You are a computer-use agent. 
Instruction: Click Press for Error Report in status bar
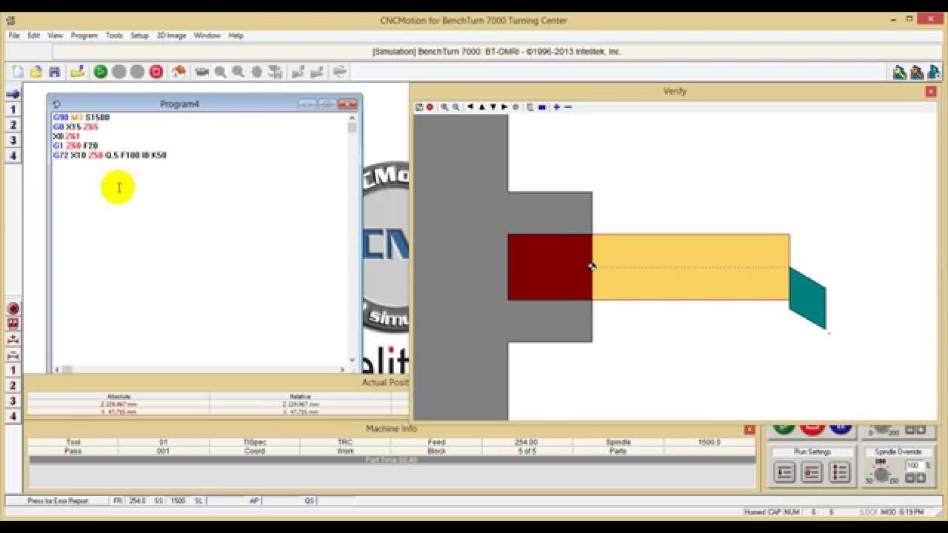pyautogui.click(x=58, y=501)
